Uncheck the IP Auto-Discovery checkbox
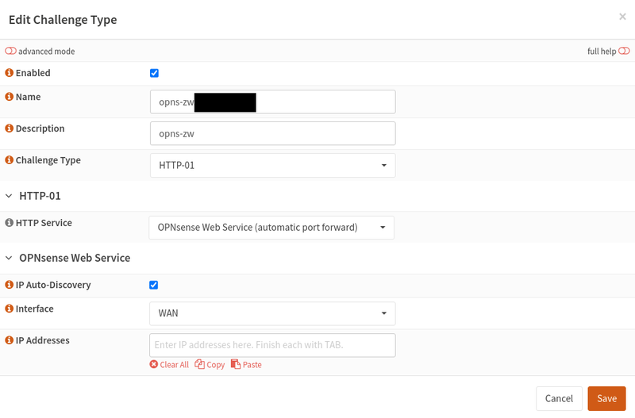Viewport: 635px width, 418px height. (x=154, y=285)
